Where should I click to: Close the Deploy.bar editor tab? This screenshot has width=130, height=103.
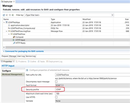coord(14,1)
